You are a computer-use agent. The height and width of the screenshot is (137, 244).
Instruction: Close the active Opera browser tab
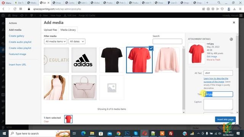click(48, 3)
